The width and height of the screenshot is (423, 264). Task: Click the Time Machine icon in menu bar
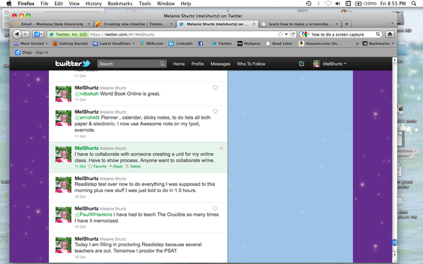click(309, 3)
